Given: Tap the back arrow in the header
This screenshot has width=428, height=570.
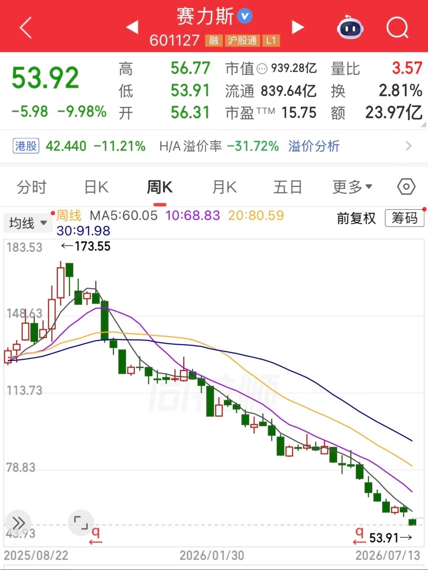Looking at the screenshot, I should (x=26, y=27).
